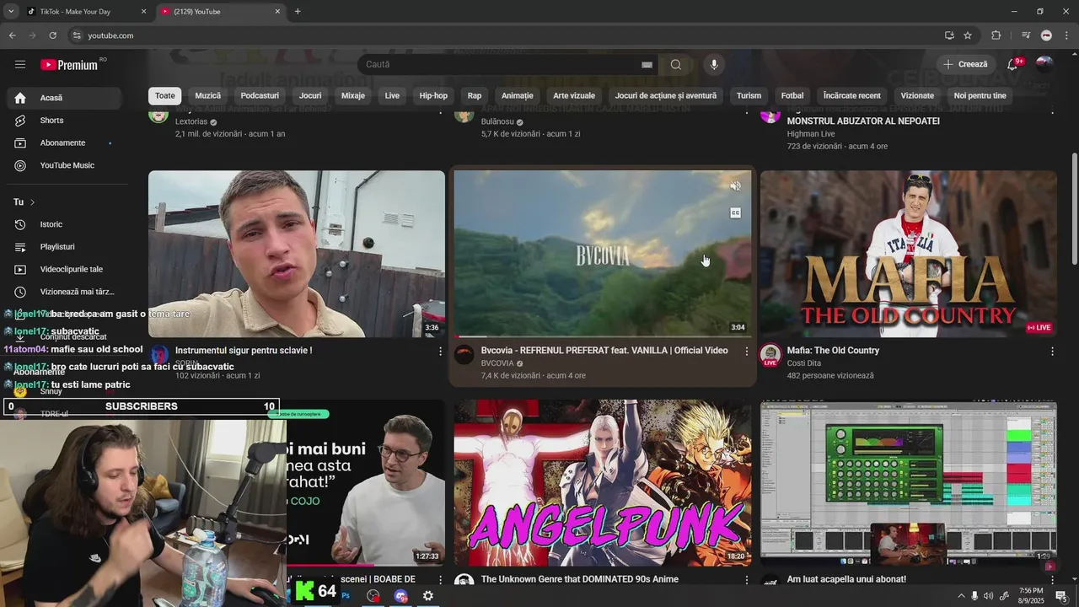Open the notifications bell
This screenshot has width=1079, height=607.
click(x=1012, y=65)
